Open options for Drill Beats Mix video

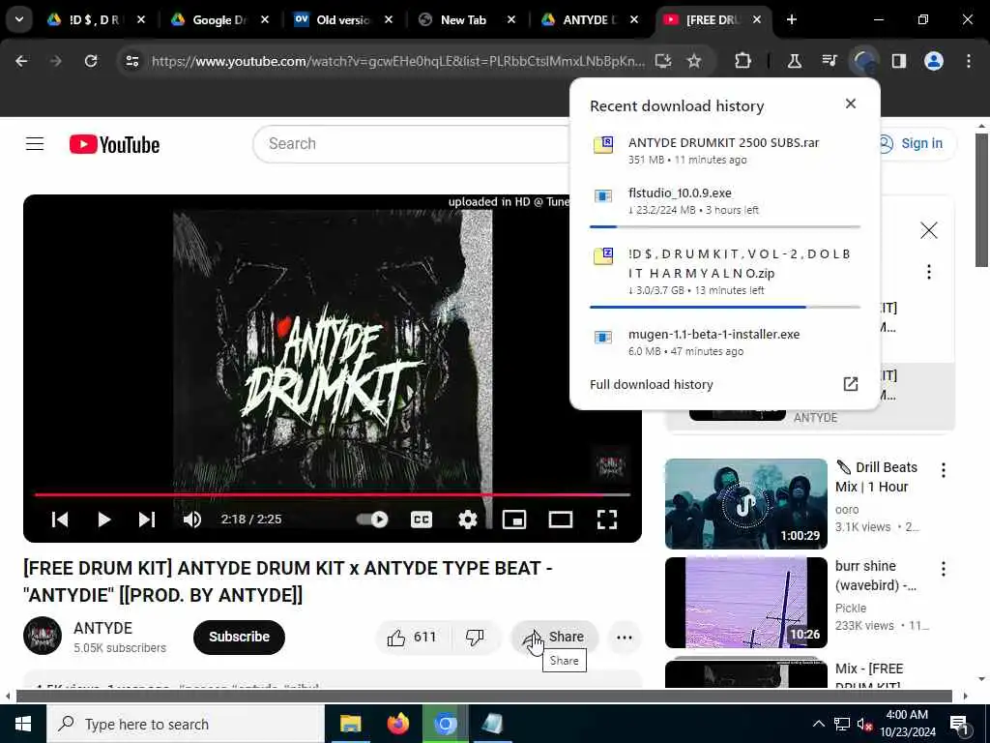pyautogui.click(x=943, y=469)
